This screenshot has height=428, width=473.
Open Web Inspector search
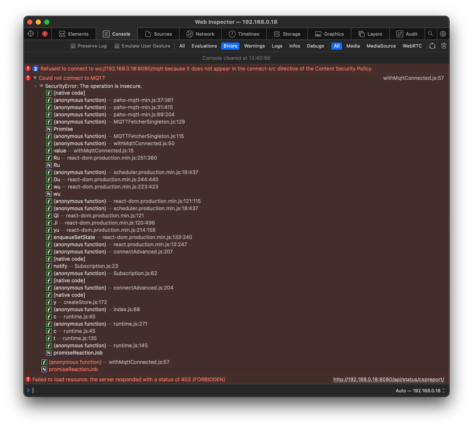(x=431, y=34)
